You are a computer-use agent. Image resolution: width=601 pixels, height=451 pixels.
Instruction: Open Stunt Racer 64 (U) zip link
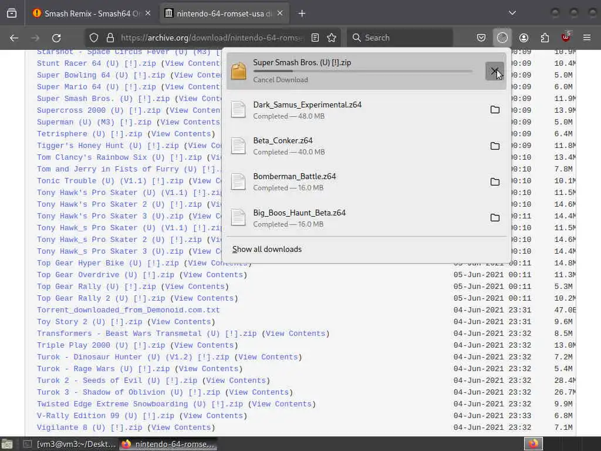pos(96,63)
